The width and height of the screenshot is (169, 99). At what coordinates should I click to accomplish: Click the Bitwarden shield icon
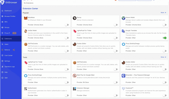pos(123,76)
